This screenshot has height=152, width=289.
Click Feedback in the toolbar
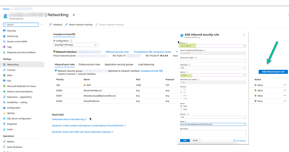click(x=55, y=25)
